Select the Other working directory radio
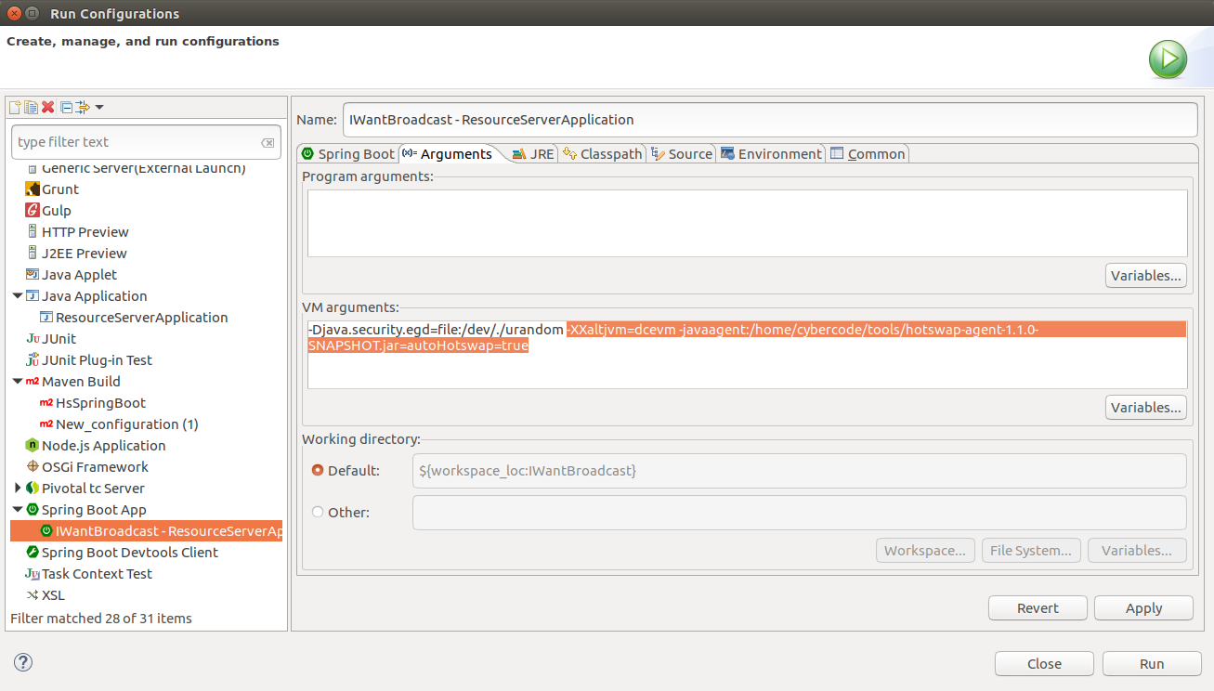This screenshot has width=1214, height=691. [x=318, y=512]
